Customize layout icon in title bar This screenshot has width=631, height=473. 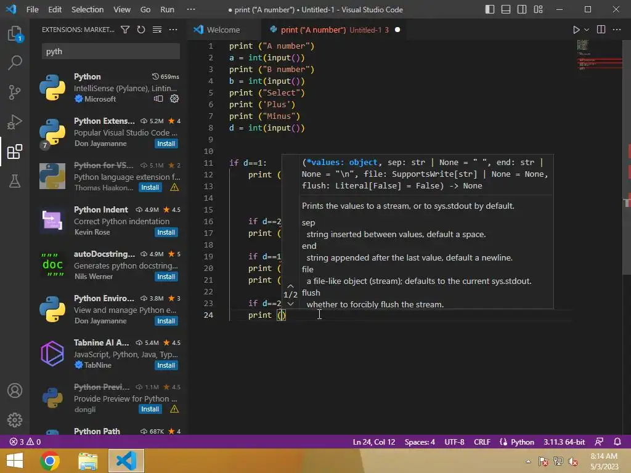[538, 9]
